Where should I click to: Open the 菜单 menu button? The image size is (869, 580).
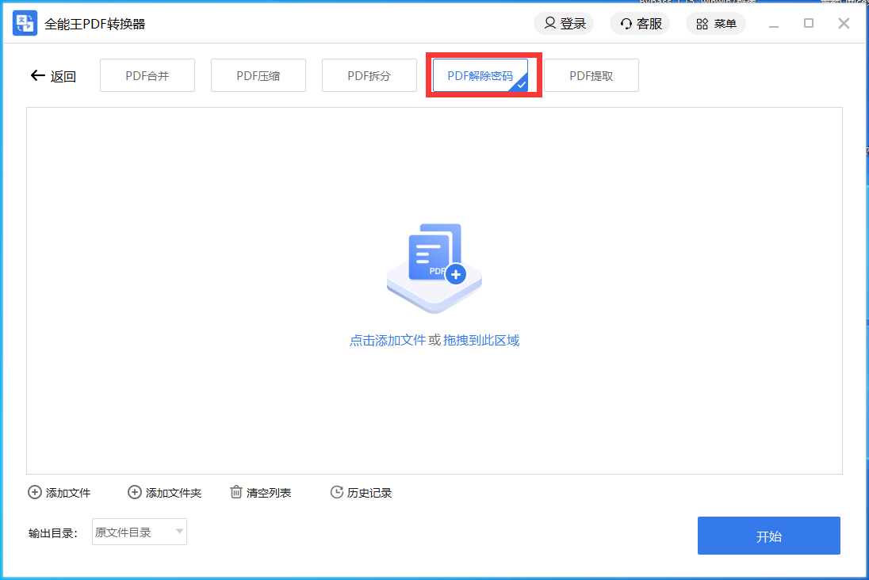(715, 23)
